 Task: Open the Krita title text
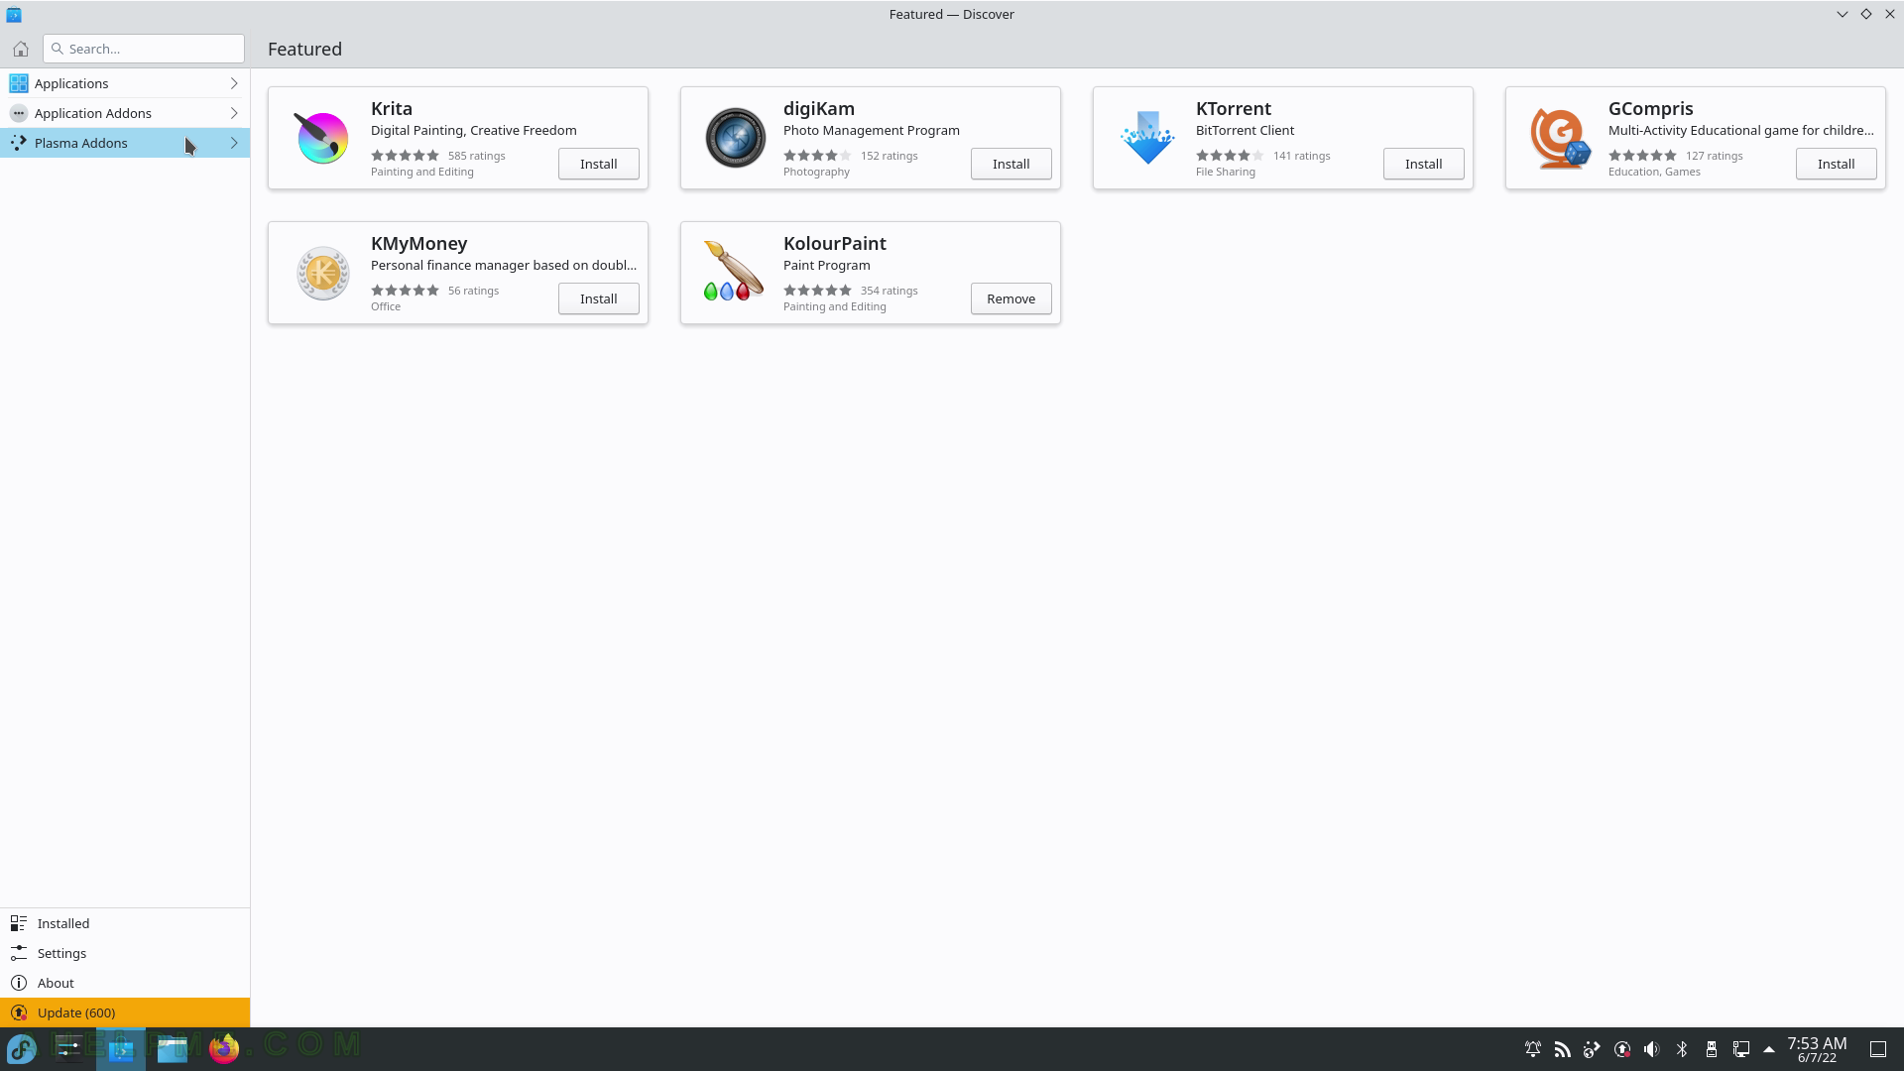(x=392, y=108)
